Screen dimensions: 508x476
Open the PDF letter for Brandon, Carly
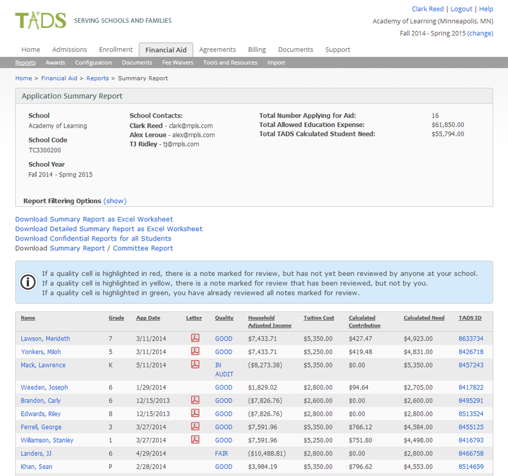click(x=196, y=400)
